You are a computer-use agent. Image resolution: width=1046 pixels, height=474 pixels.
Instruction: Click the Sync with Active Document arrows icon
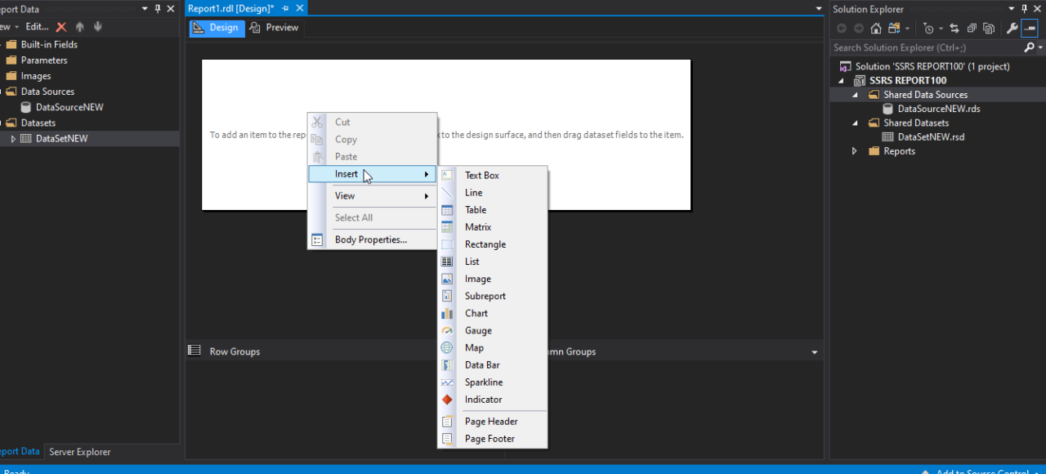coord(954,29)
